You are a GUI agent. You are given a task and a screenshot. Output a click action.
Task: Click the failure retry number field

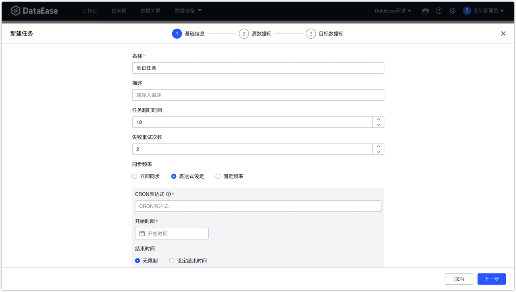point(252,149)
